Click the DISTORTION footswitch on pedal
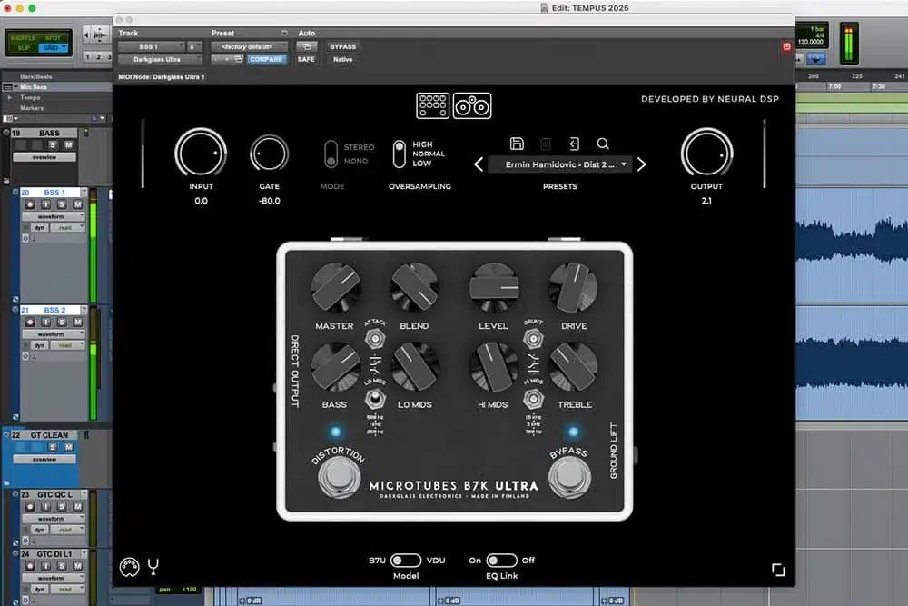908x606 pixels. point(339,477)
